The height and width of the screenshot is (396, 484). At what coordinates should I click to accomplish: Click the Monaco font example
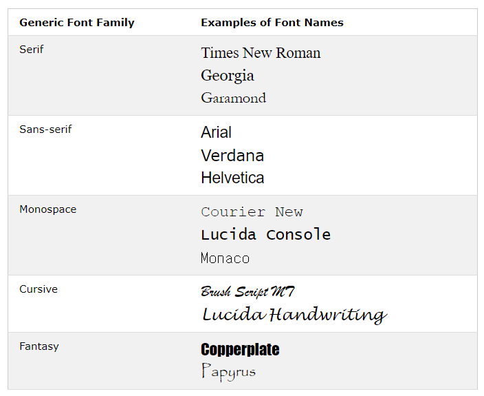(x=225, y=258)
